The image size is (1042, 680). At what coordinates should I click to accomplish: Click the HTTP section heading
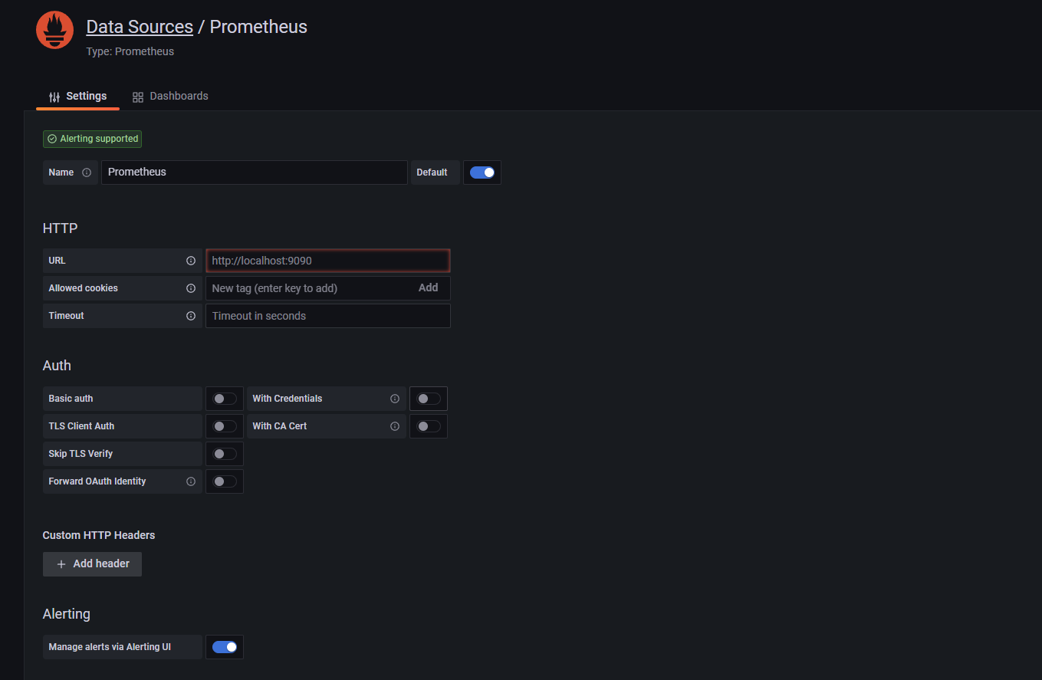pos(60,228)
